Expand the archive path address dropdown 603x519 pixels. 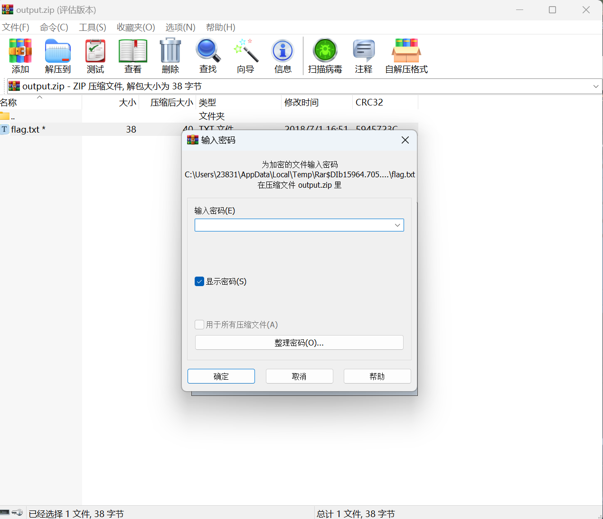tap(596, 86)
